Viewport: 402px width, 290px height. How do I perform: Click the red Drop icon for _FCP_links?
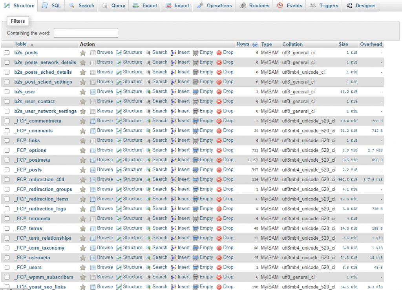[x=219, y=140]
